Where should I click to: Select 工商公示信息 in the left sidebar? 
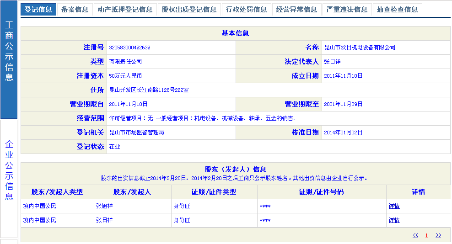[x=9, y=51]
